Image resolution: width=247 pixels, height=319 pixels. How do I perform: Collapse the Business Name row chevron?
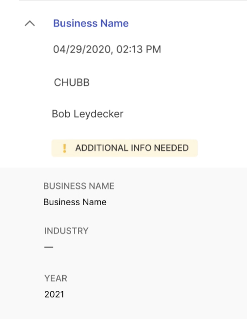point(30,24)
